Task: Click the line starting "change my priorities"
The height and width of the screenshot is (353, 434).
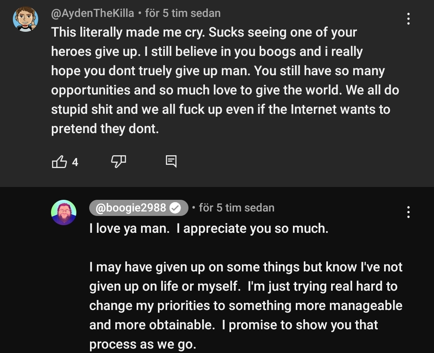Action: click(x=246, y=306)
